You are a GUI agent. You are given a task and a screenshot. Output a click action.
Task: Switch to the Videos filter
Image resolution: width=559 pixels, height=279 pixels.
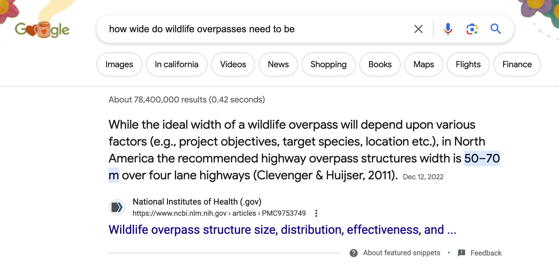[233, 64]
